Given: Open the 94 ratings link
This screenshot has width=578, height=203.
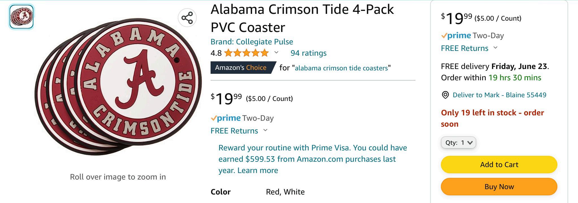Looking at the screenshot, I should point(308,53).
